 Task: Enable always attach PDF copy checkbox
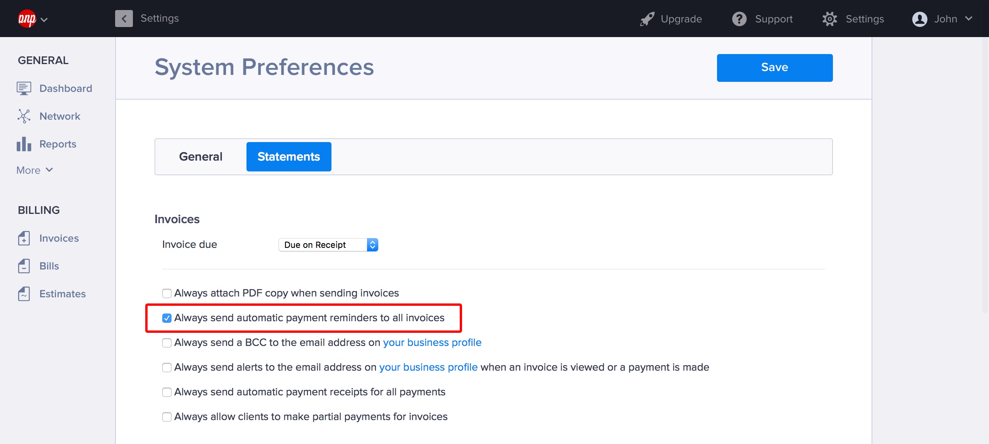pos(167,293)
